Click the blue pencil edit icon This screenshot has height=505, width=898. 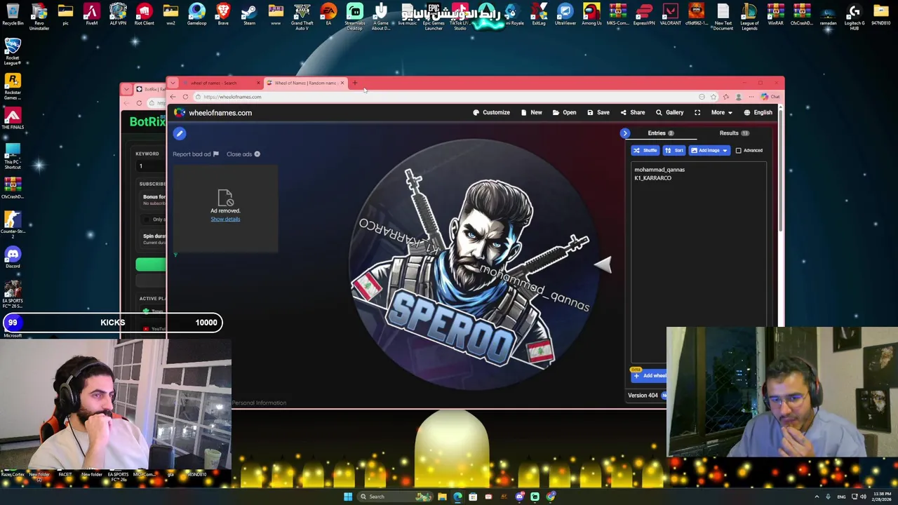180,133
